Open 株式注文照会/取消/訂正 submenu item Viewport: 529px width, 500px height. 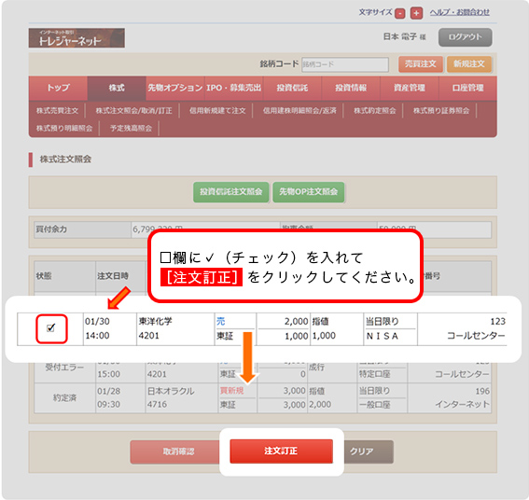133,111
